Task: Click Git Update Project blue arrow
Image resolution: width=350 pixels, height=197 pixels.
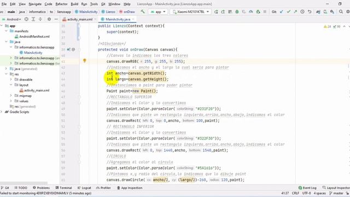Action: click(282, 11)
